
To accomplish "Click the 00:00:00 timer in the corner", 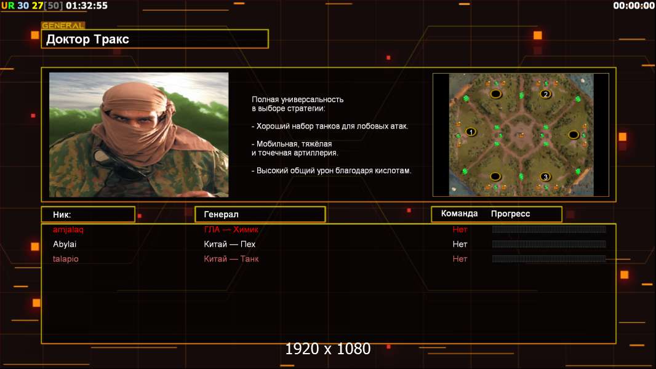I will coord(633,6).
